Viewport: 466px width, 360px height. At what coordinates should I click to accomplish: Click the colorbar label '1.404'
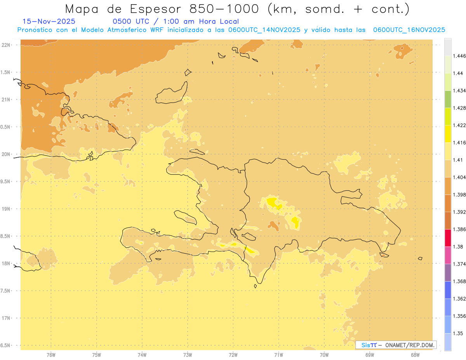coord(460,177)
